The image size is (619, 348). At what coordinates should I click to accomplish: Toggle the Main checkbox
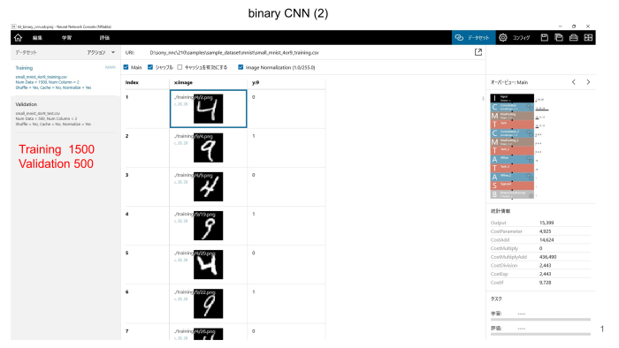(x=126, y=67)
